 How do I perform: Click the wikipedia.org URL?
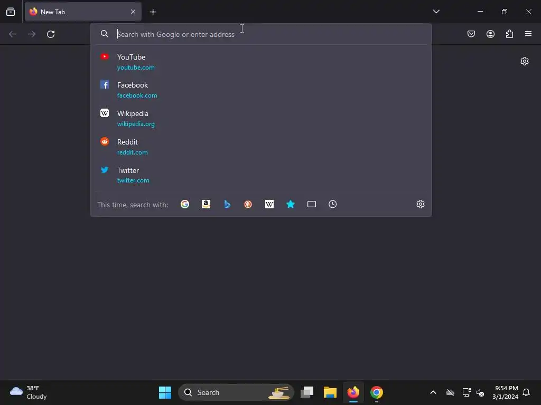point(136,124)
